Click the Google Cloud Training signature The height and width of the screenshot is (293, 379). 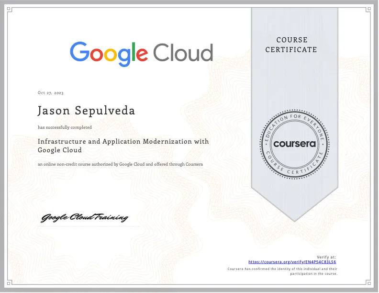point(84,217)
